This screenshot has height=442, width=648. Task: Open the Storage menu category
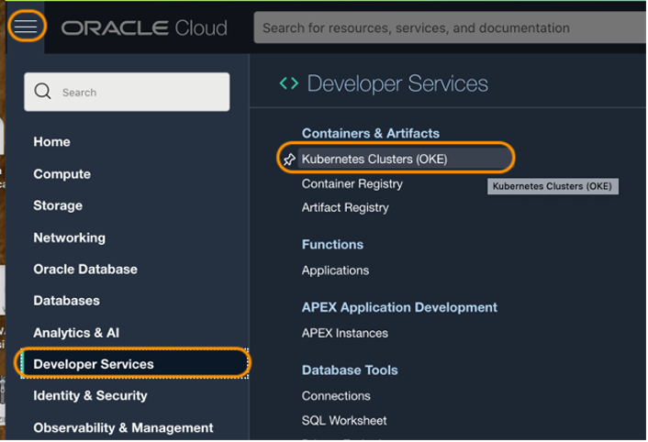point(58,205)
